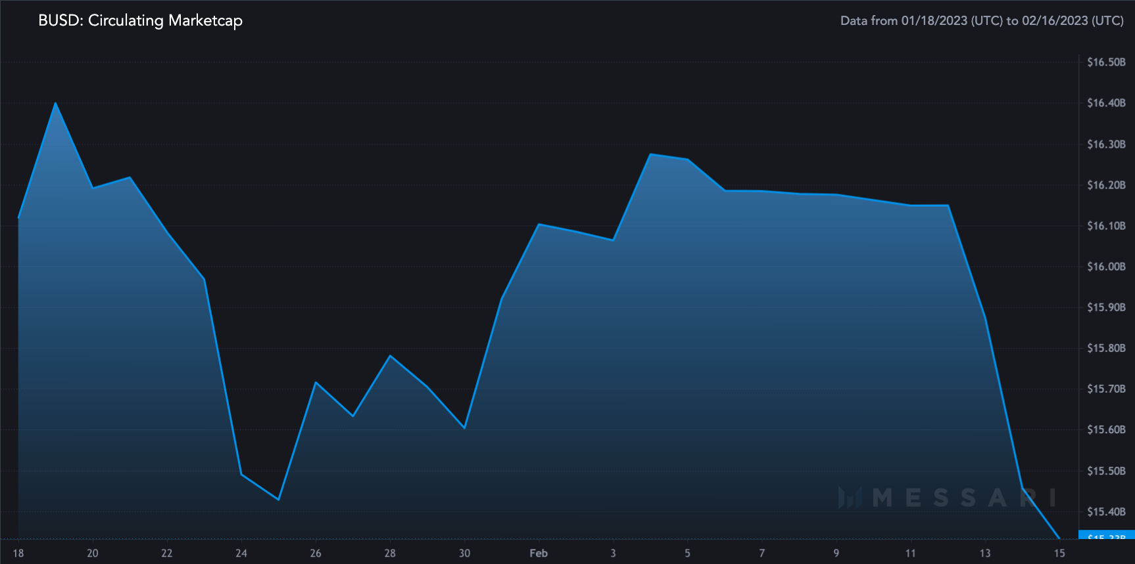
Task: Click the chart peak near January 19
Action: (55, 103)
